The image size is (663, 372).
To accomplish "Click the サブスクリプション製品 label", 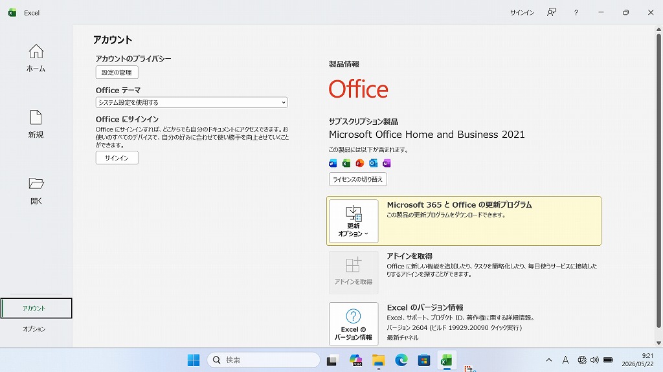I will coord(363,122).
